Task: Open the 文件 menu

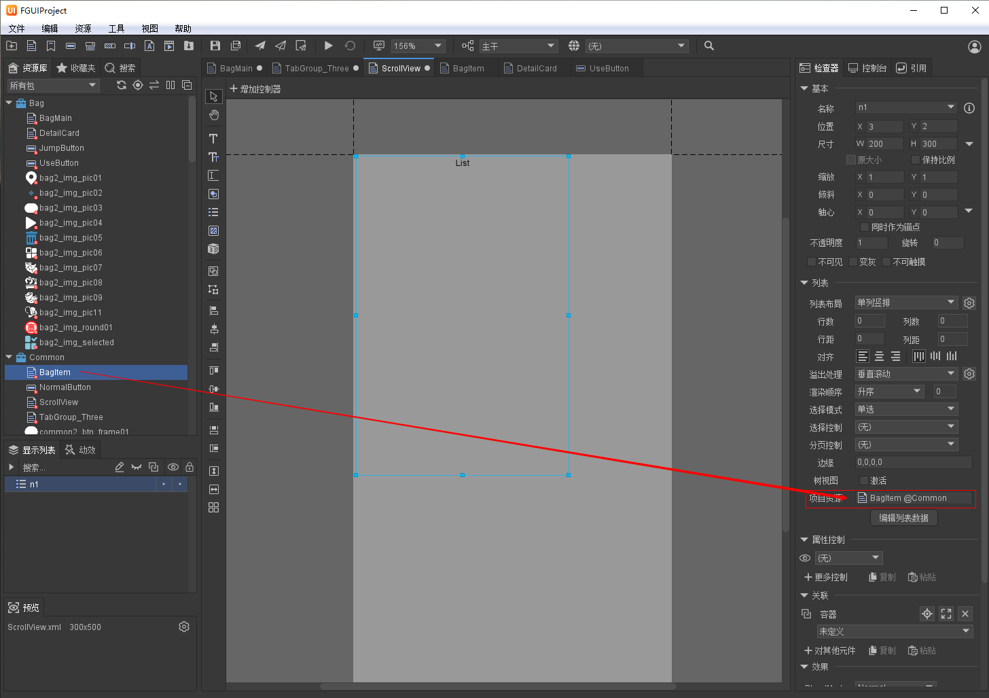Action: (16, 29)
